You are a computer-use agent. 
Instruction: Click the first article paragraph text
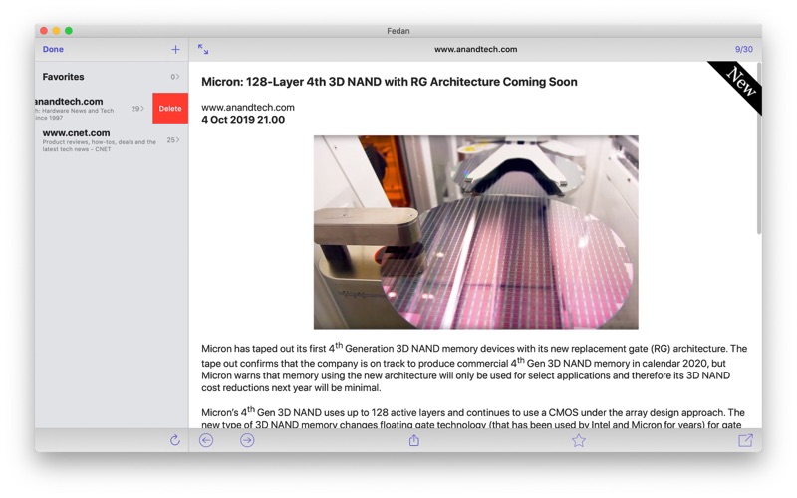pos(474,368)
